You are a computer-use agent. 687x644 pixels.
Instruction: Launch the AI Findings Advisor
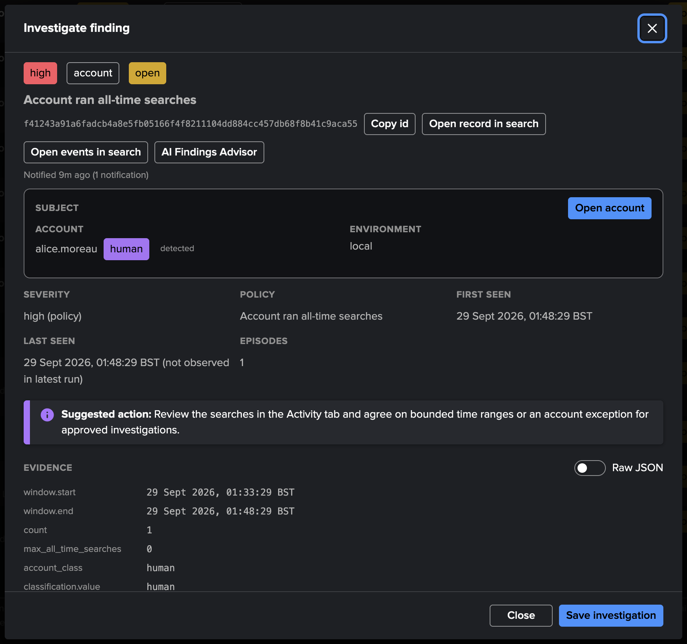[209, 152]
